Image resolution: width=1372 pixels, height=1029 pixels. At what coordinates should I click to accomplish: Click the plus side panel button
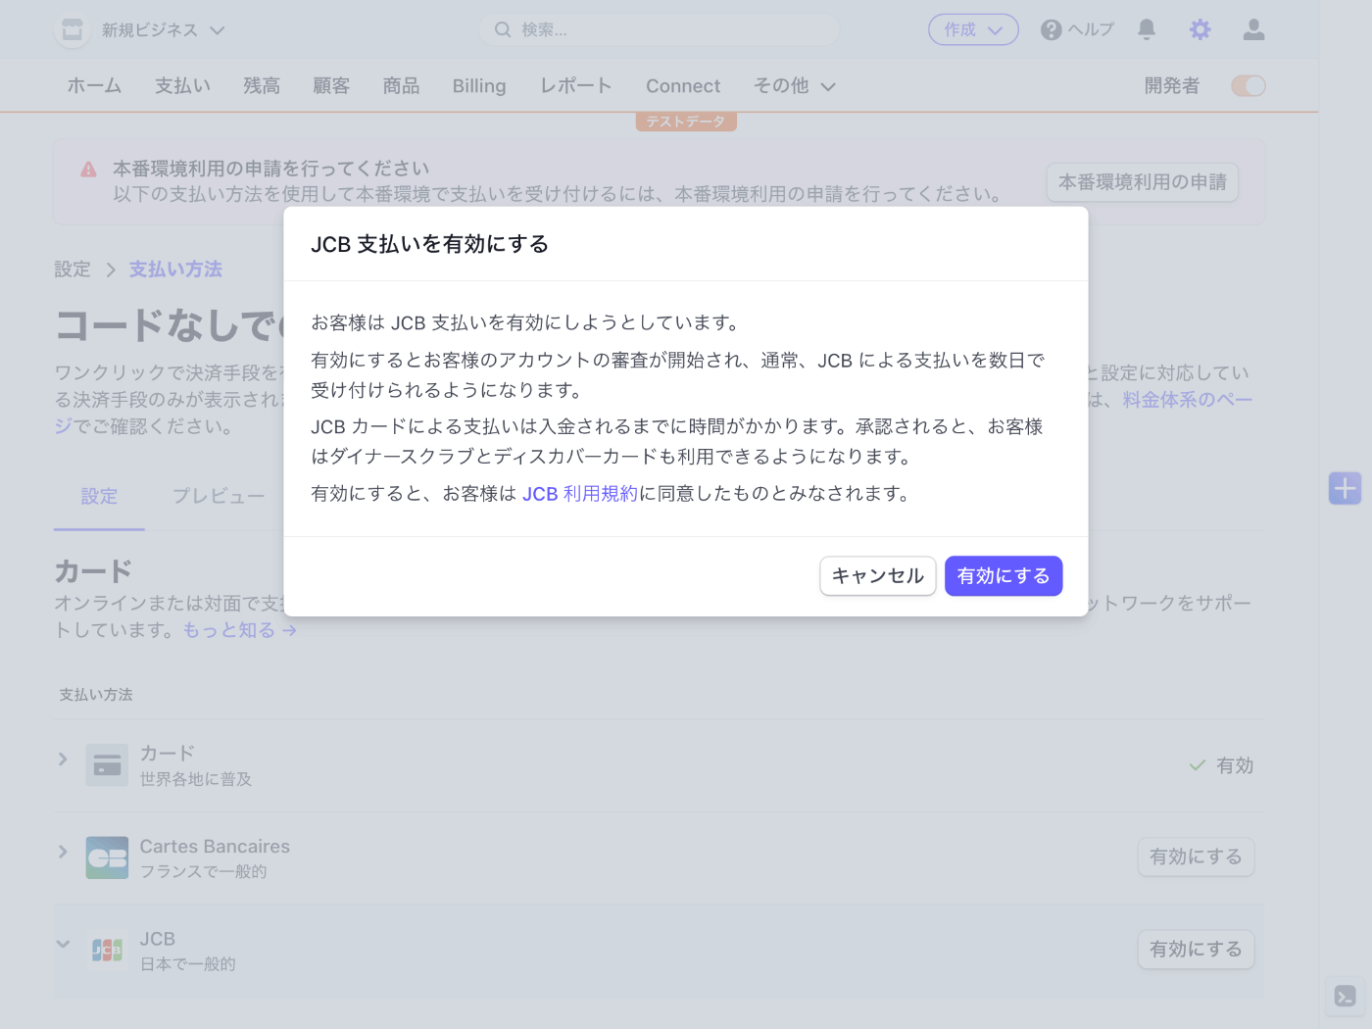point(1346,488)
